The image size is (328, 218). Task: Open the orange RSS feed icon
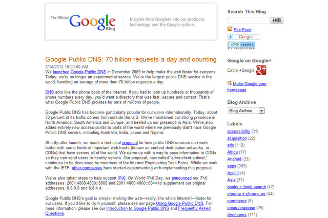pyautogui.click(x=230, y=29)
